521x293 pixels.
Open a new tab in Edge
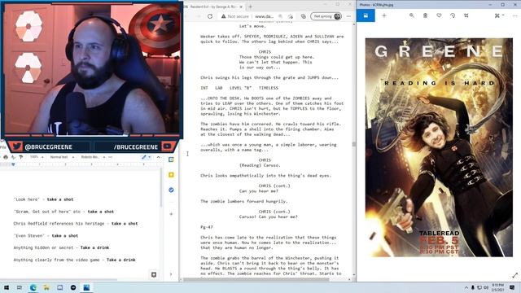click(x=250, y=7)
